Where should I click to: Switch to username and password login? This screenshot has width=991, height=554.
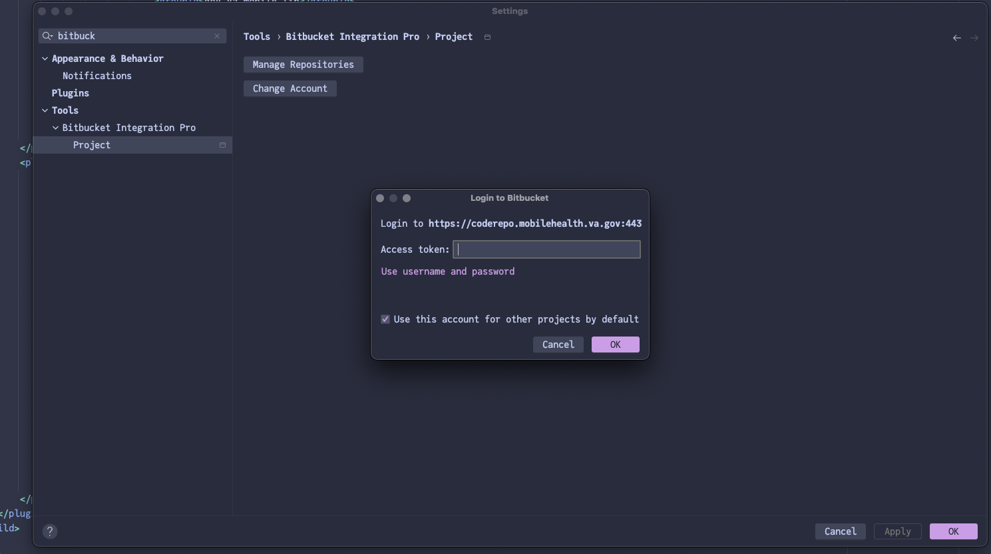(447, 271)
